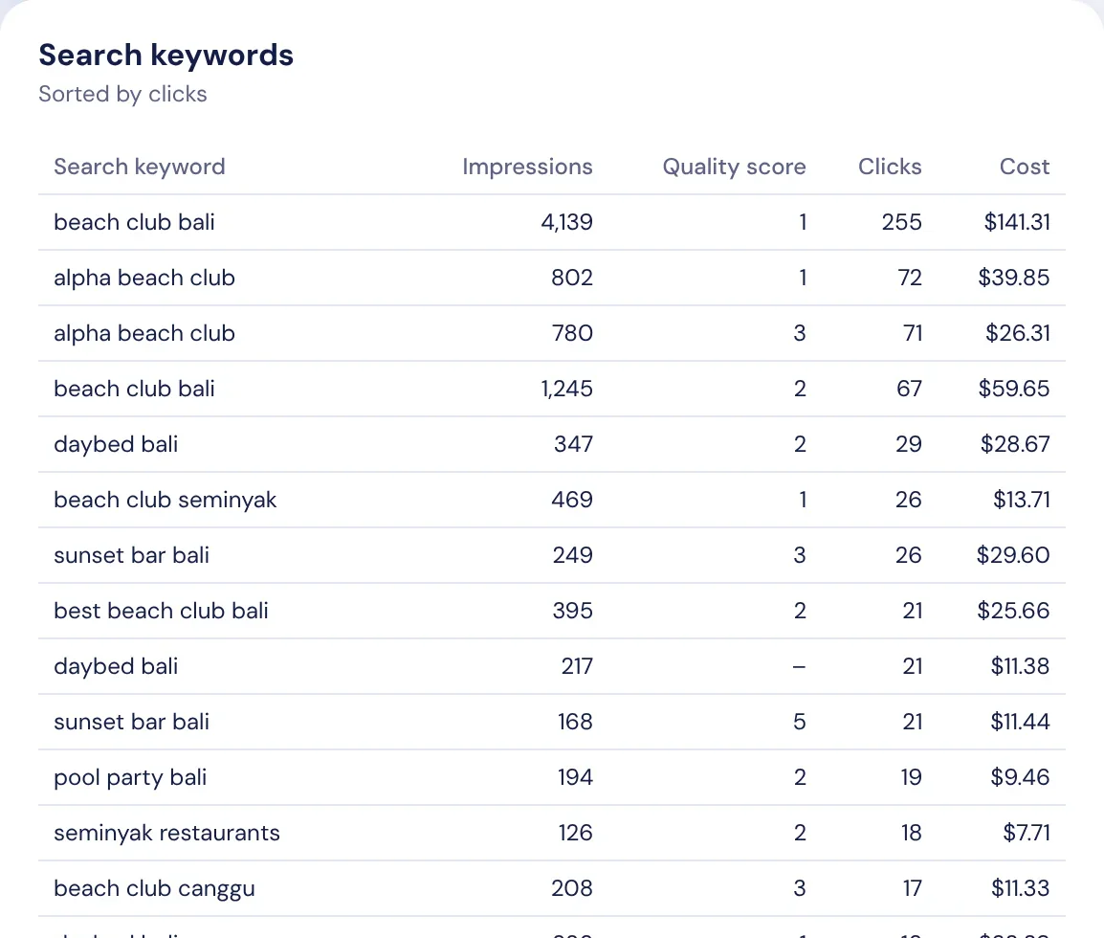The width and height of the screenshot is (1104, 938).
Task: Click the 780 impressions value
Action: [572, 333]
